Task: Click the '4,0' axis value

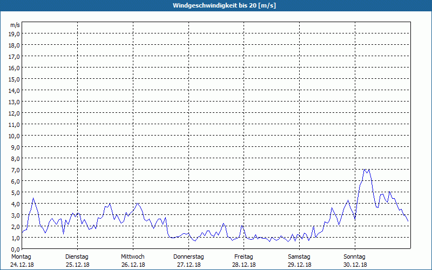Action: pos(16,204)
